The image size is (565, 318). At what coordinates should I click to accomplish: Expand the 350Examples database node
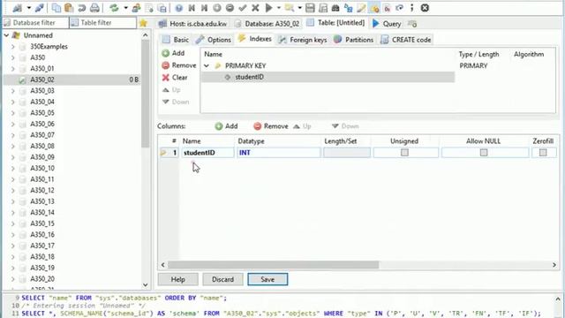[13, 47]
